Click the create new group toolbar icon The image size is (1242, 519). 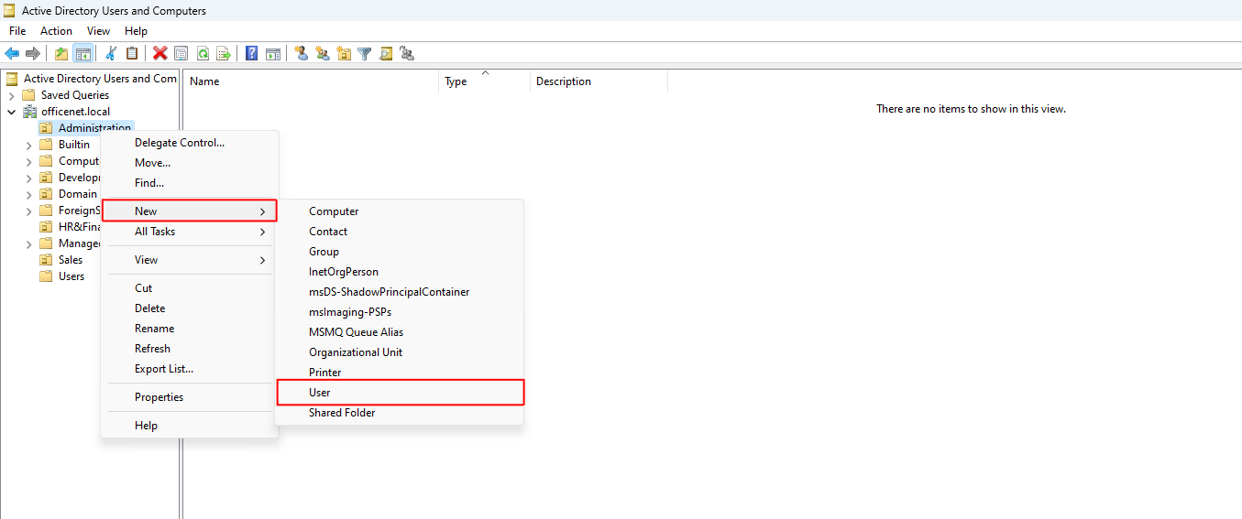[x=323, y=53]
